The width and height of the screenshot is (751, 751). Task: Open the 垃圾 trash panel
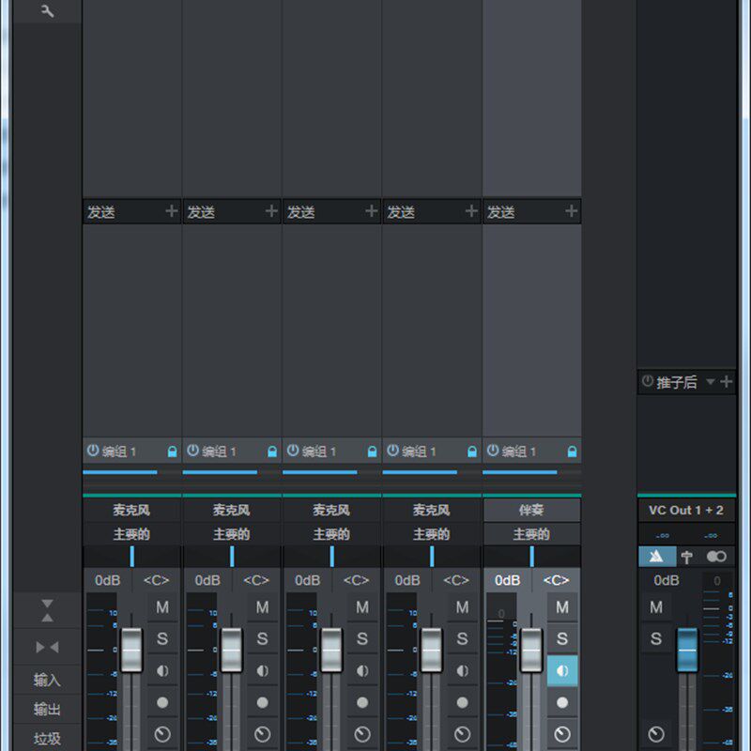point(47,739)
